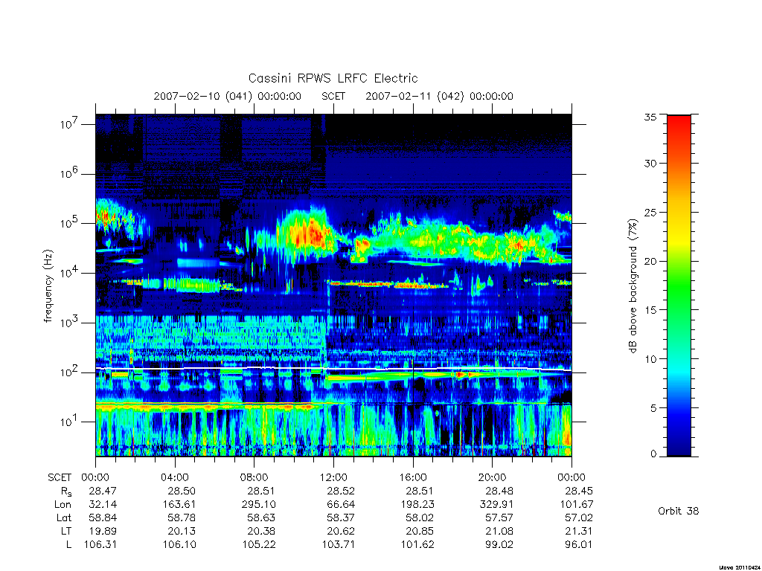
Task: Click the blue bottom of the color bar
Action: [679, 432]
